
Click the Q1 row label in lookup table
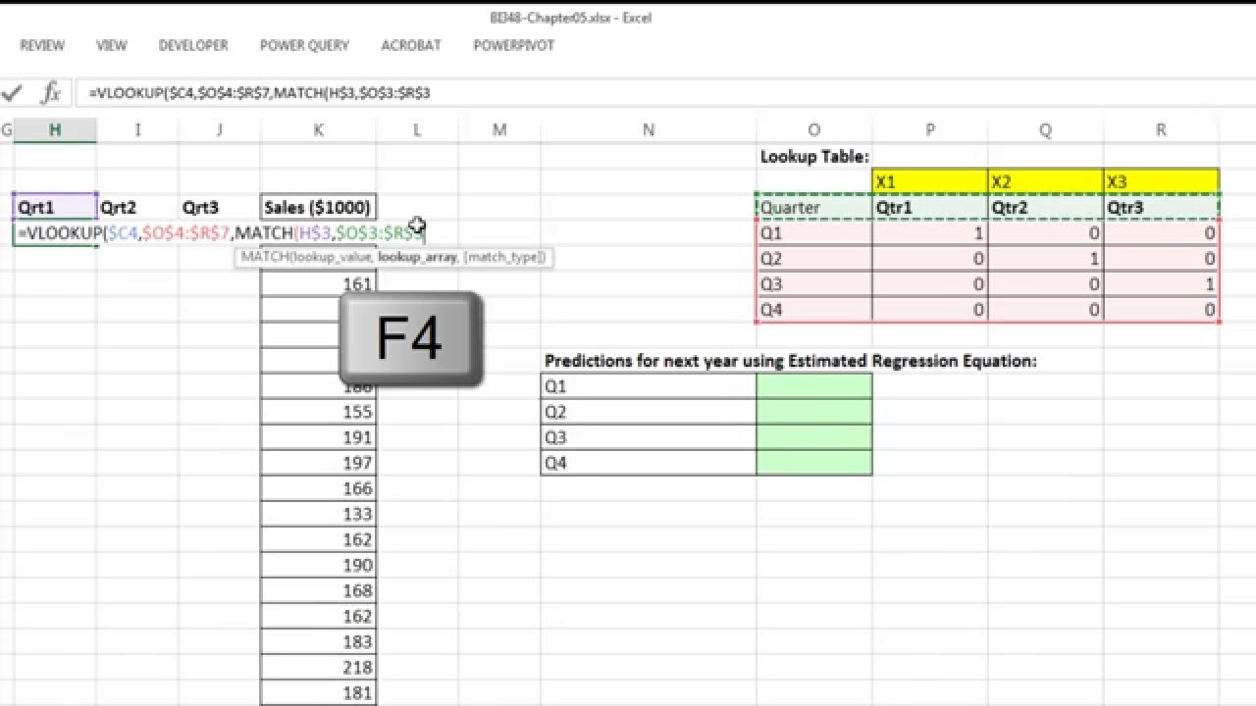[x=814, y=233]
